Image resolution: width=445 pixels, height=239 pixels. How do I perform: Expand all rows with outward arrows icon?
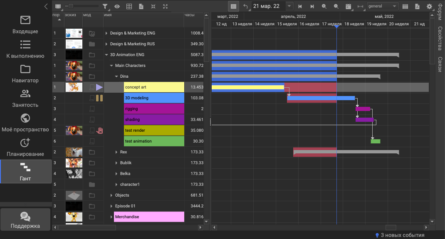(x=166, y=6)
